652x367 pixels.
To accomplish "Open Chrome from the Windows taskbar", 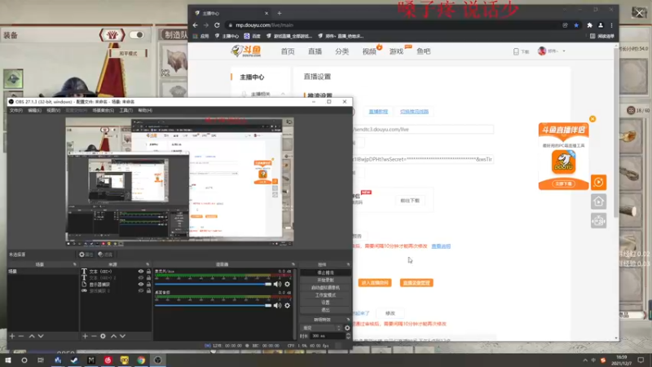I will click(141, 360).
